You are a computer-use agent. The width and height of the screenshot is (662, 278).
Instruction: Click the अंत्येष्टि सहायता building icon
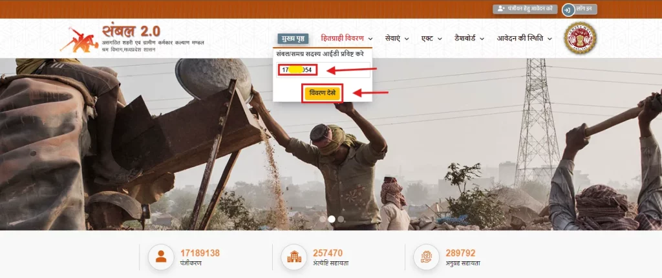click(293, 257)
